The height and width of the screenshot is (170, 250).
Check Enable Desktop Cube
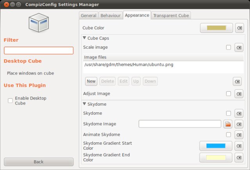pos(11,101)
